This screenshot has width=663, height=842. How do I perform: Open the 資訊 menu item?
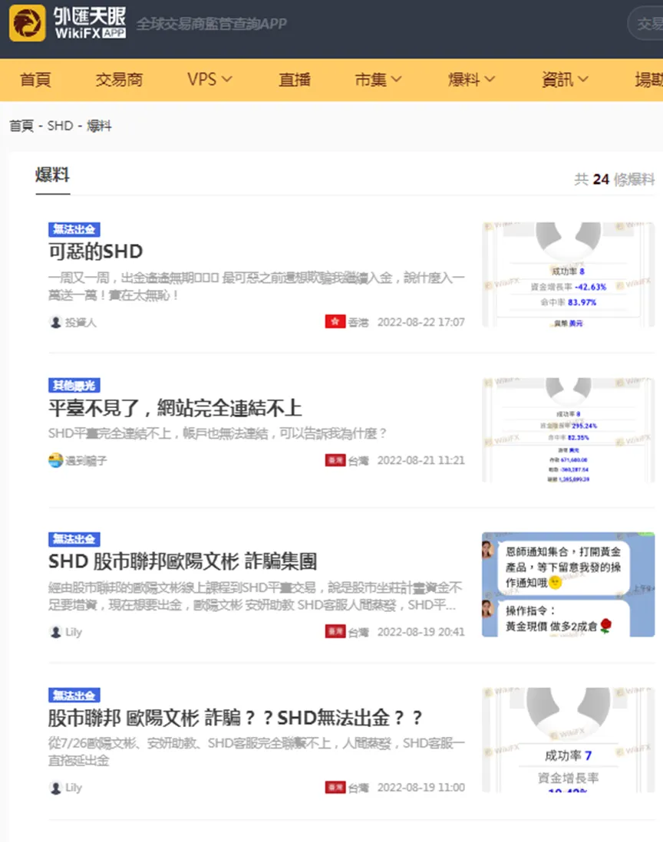point(557,80)
